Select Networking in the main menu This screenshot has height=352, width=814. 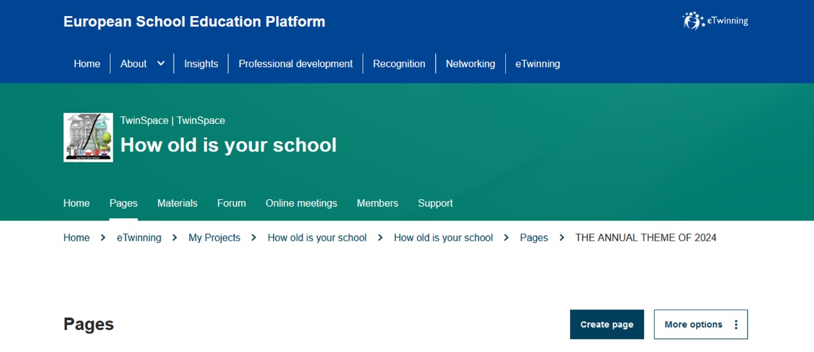[x=470, y=63]
